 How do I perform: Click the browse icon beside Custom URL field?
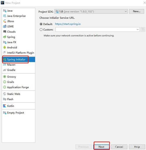pos(143,29)
